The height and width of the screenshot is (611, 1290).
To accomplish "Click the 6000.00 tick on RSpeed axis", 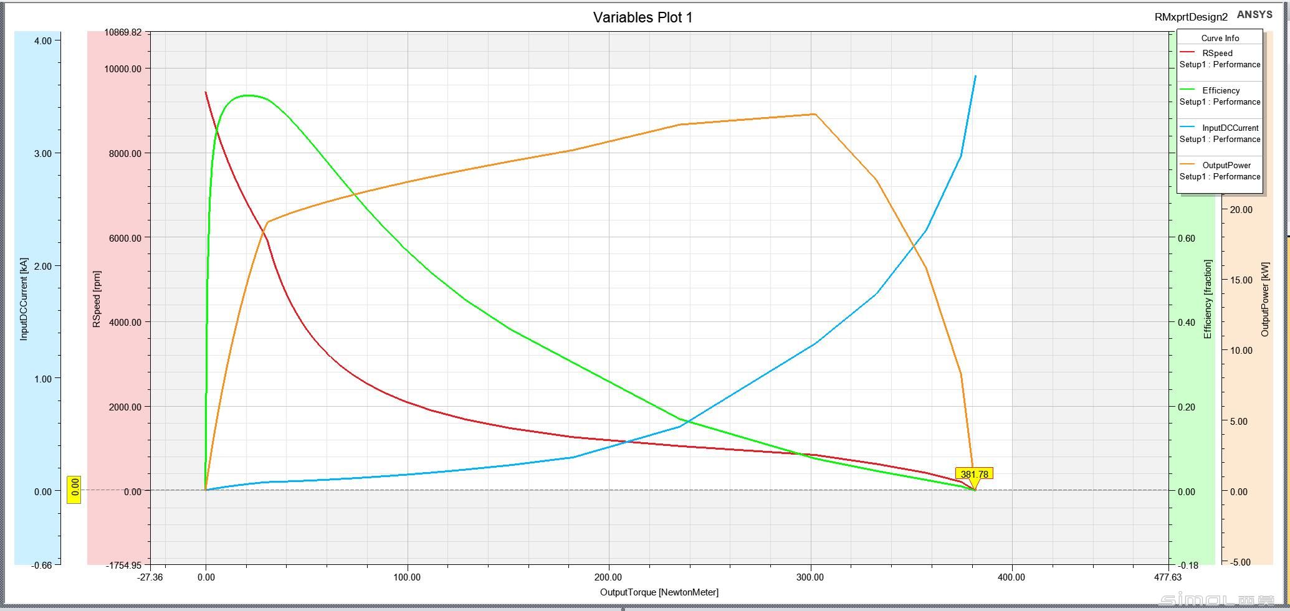I will (x=125, y=238).
